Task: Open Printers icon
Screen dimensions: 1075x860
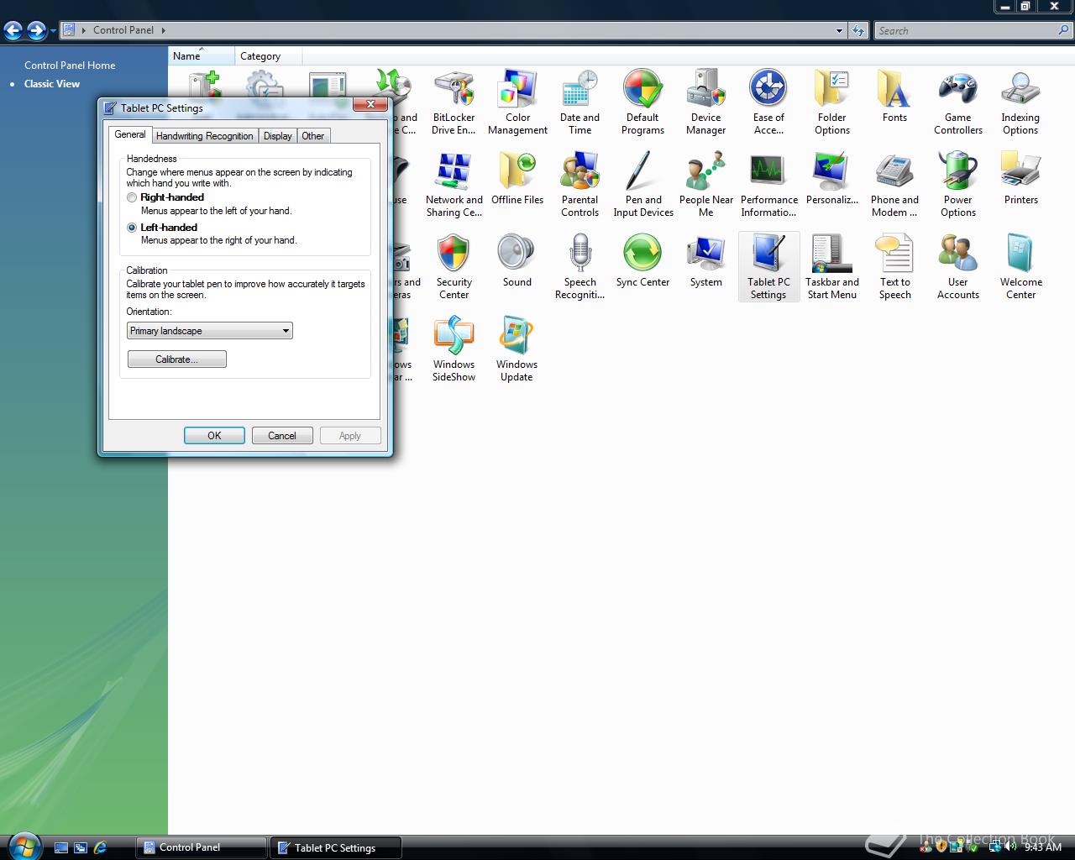Action: (1020, 179)
